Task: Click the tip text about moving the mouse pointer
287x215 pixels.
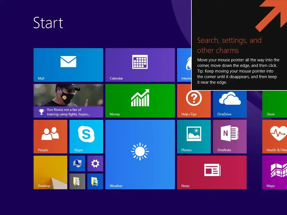Action: pyautogui.click(x=238, y=71)
